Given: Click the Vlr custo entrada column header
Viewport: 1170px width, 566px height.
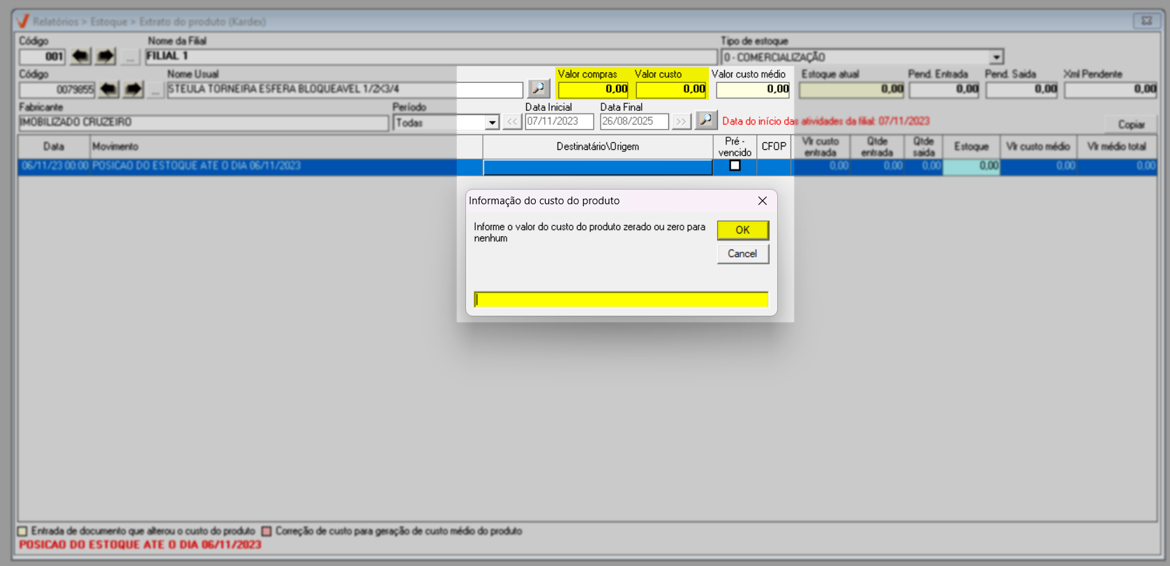Looking at the screenshot, I should pos(820,146).
